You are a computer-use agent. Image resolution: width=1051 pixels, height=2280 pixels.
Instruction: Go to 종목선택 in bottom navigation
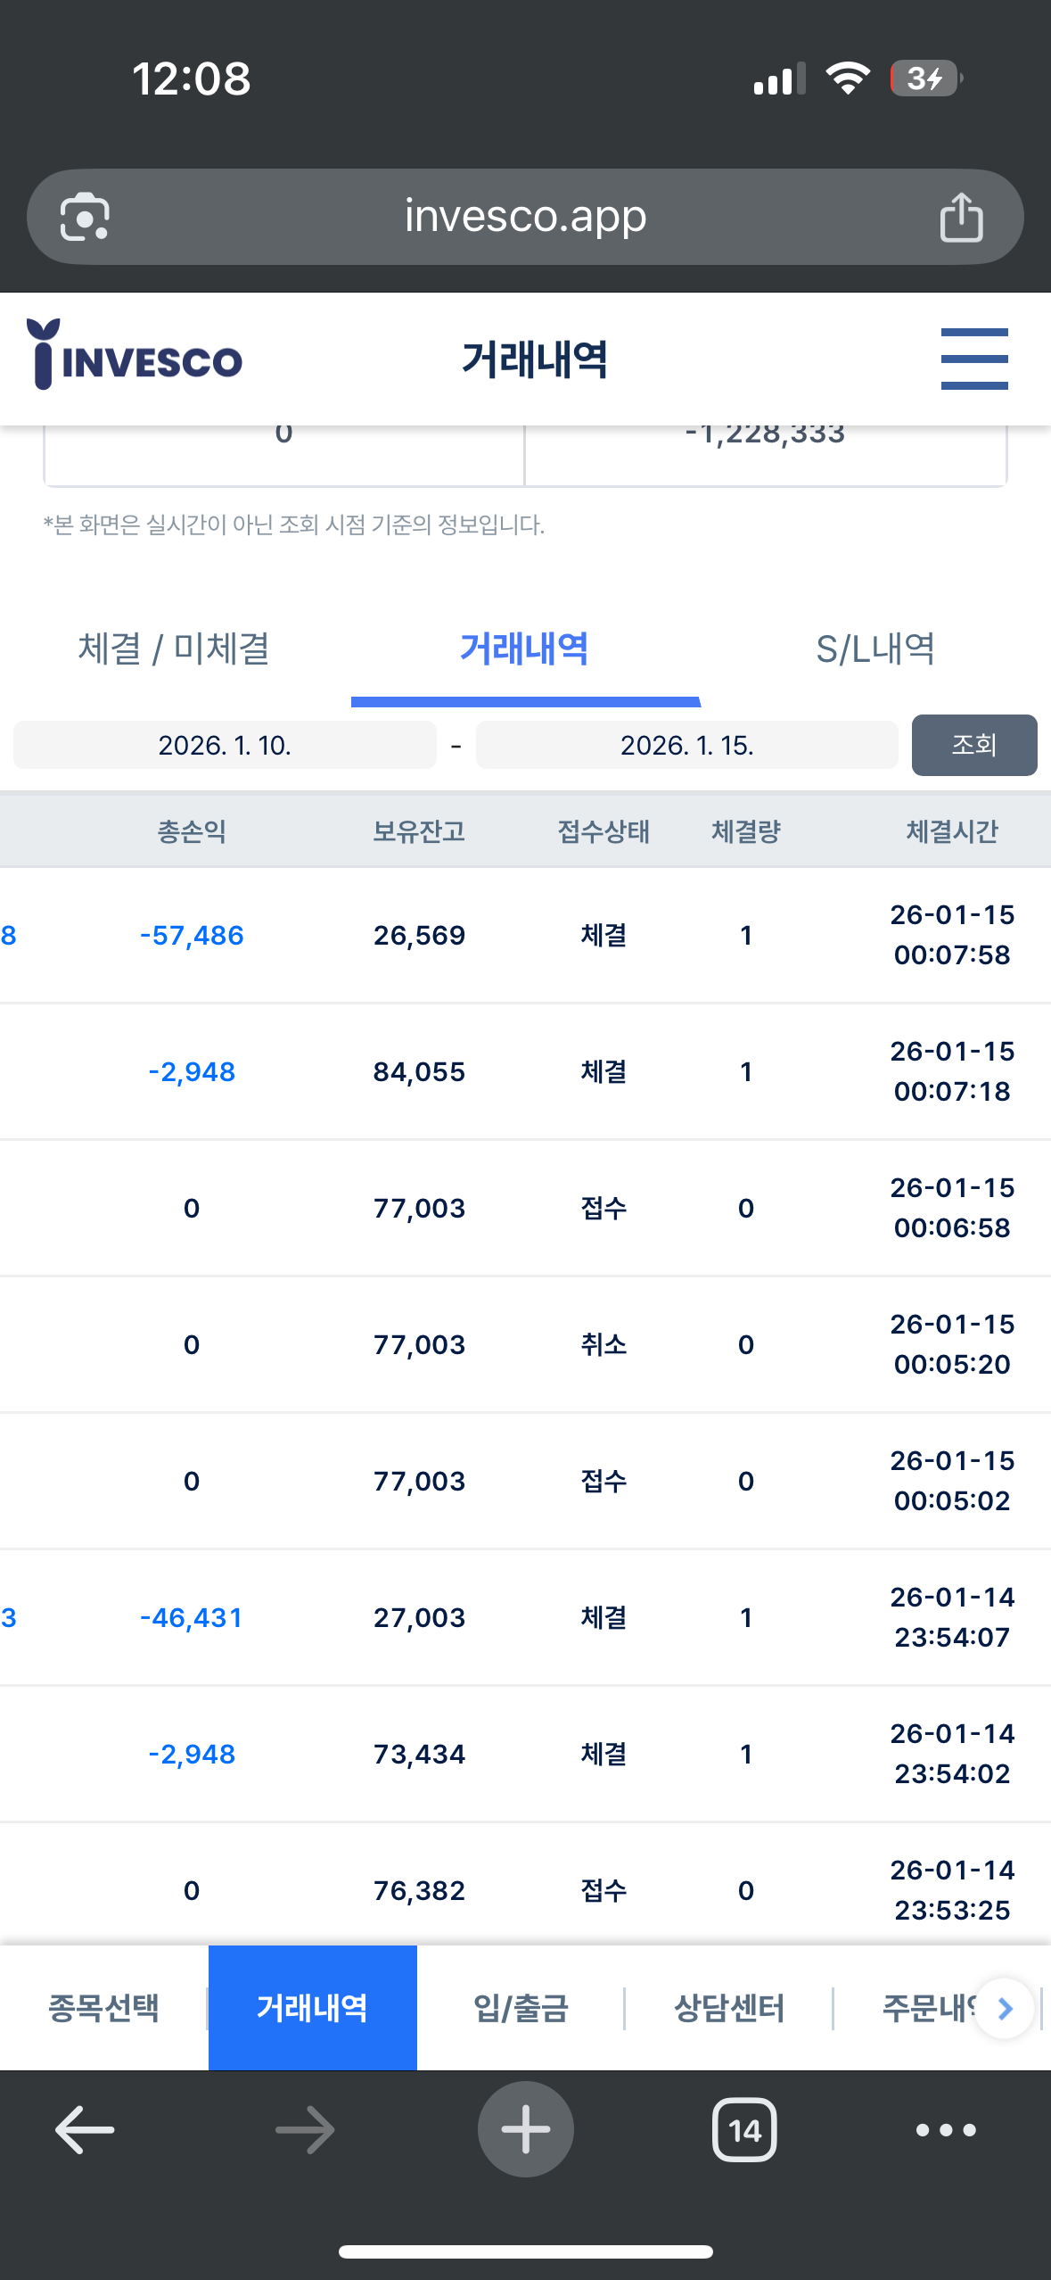tap(103, 2008)
